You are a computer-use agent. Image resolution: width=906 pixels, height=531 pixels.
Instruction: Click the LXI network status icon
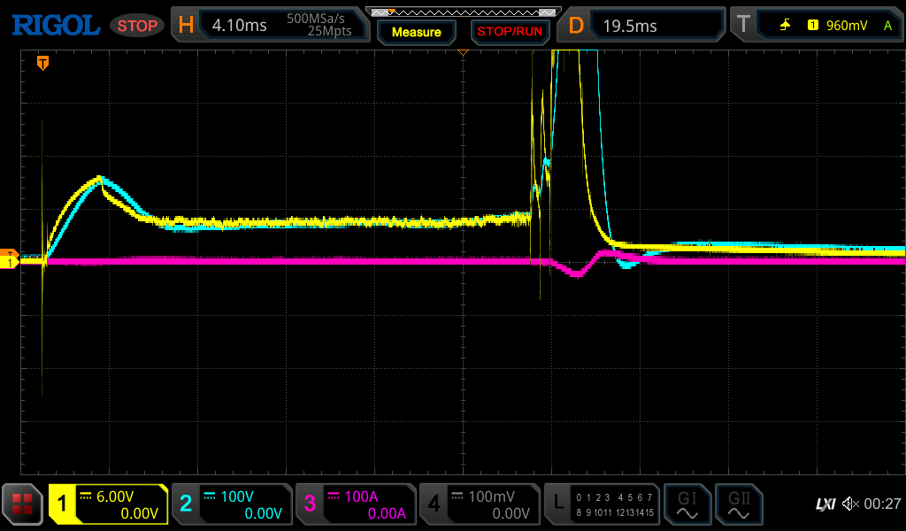(x=825, y=504)
